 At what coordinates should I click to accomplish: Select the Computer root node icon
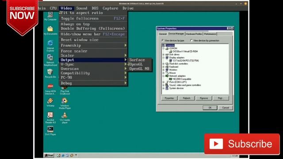(163, 45)
